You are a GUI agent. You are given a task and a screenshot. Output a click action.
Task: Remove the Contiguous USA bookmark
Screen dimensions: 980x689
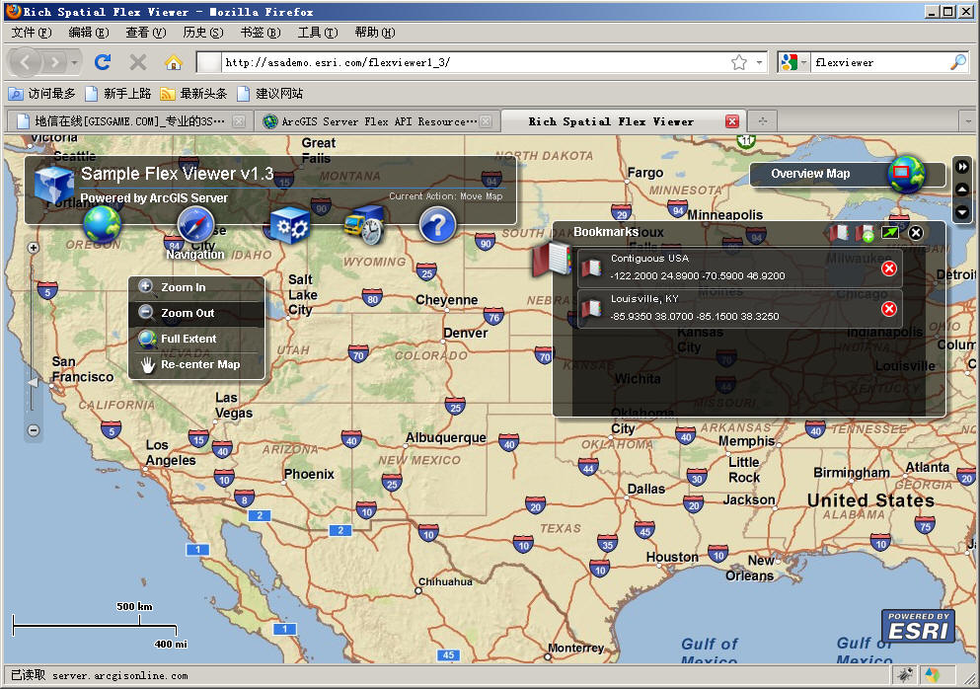[888, 268]
